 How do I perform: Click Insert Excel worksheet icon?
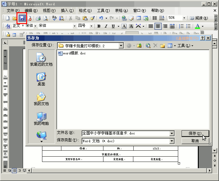point(146,18)
